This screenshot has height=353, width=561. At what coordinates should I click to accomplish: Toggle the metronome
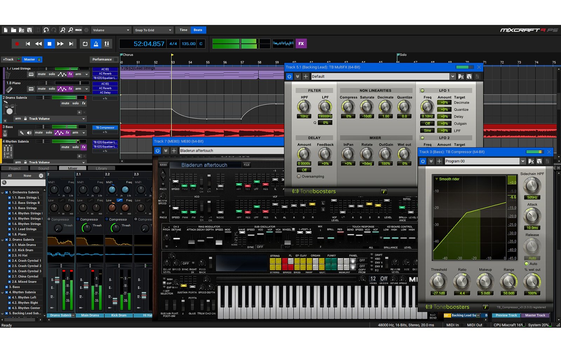pyautogui.click(x=96, y=44)
